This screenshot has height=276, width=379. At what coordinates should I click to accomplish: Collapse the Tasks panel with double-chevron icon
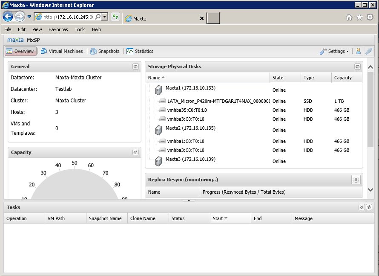(362, 207)
